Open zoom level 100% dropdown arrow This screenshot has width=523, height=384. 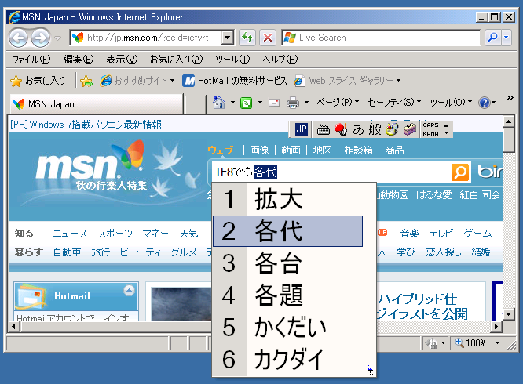click(497, 342)
